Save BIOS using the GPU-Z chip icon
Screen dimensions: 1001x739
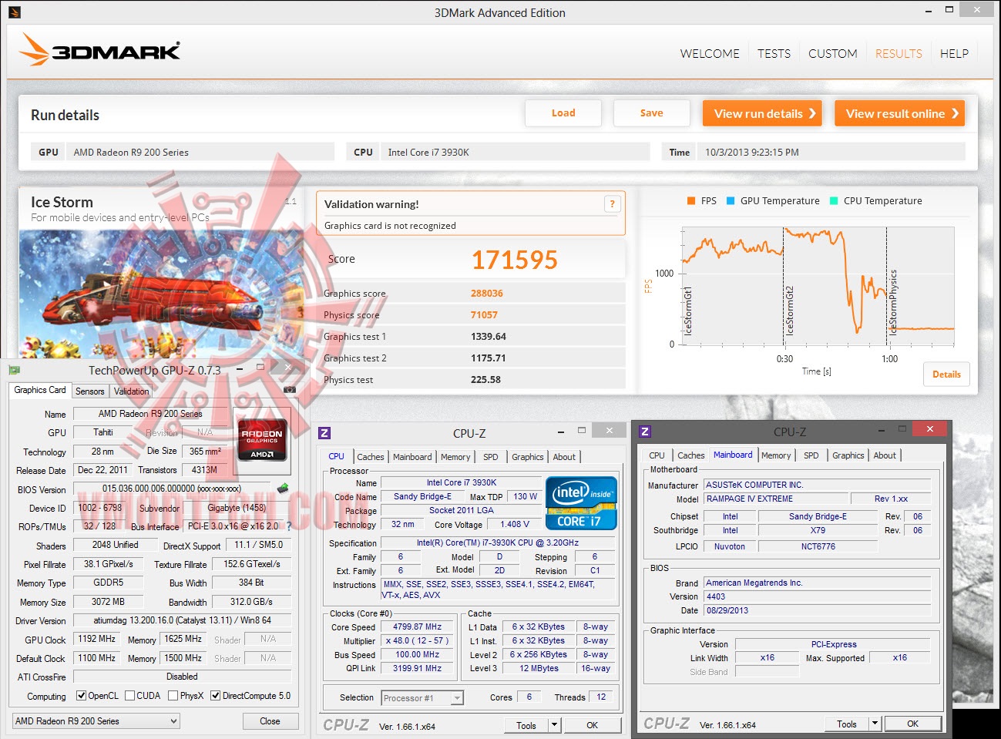[283, 488]
